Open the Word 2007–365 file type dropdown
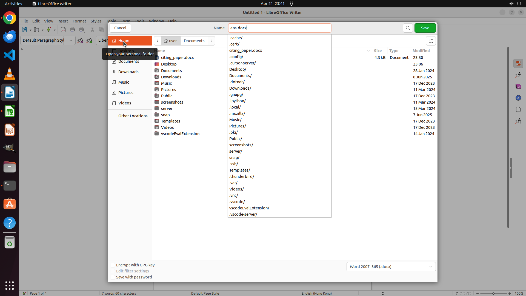The width and height of the screenshot is (526, 296). pos(391,267)
